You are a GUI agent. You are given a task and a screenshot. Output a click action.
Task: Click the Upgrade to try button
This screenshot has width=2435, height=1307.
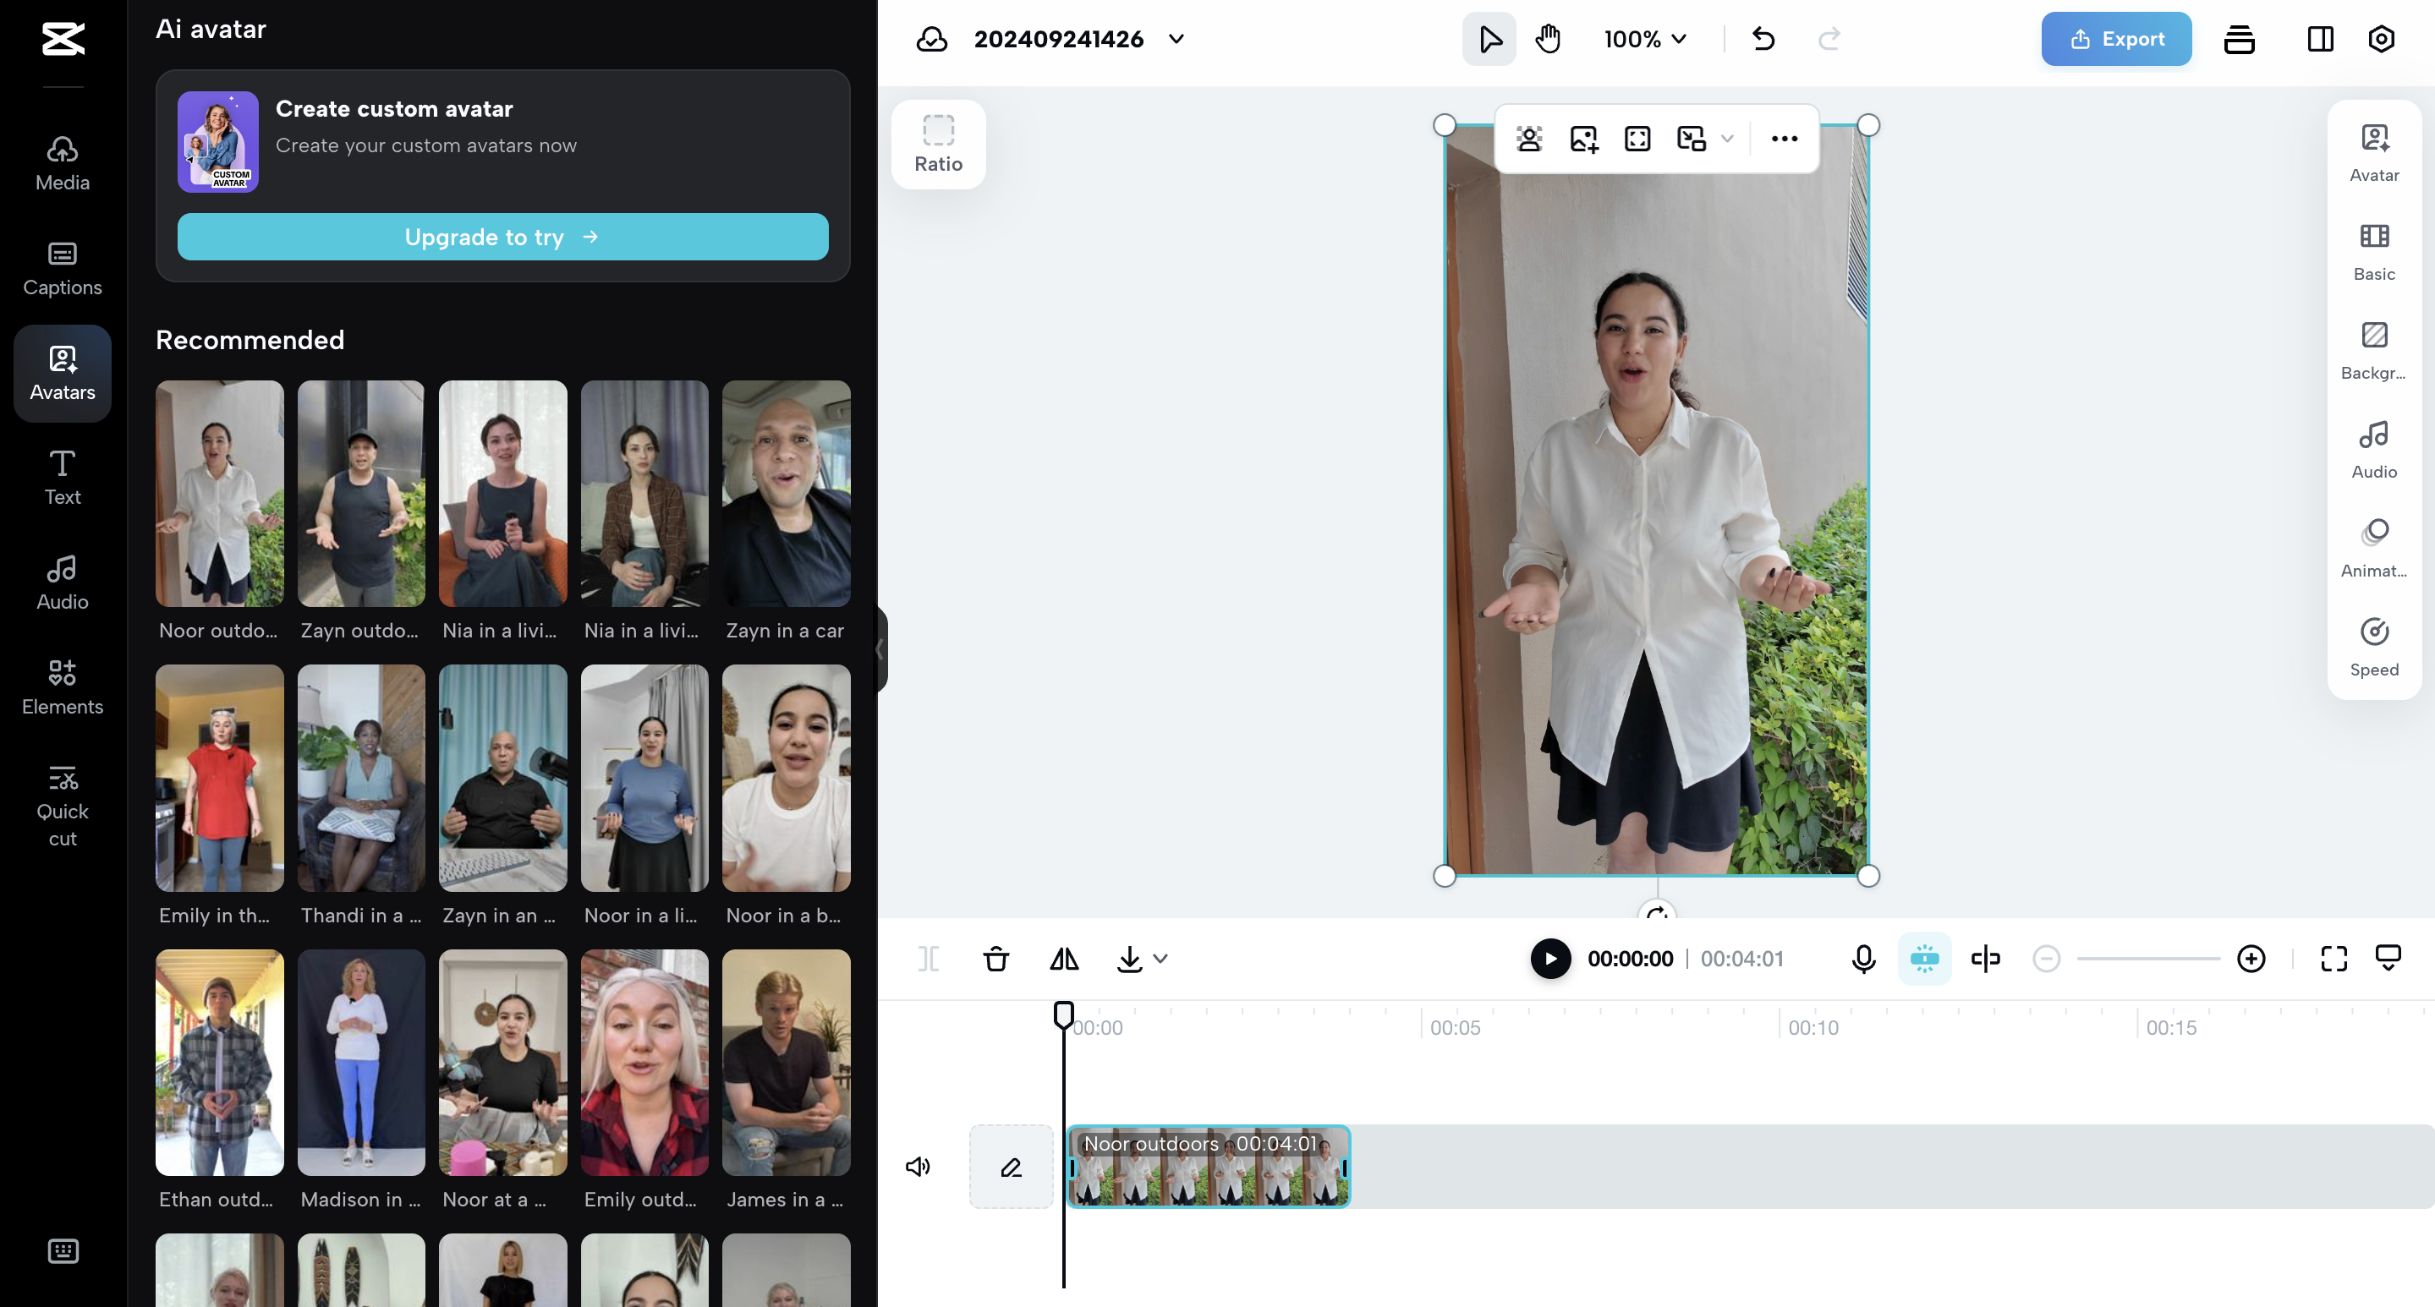point(502,236)
